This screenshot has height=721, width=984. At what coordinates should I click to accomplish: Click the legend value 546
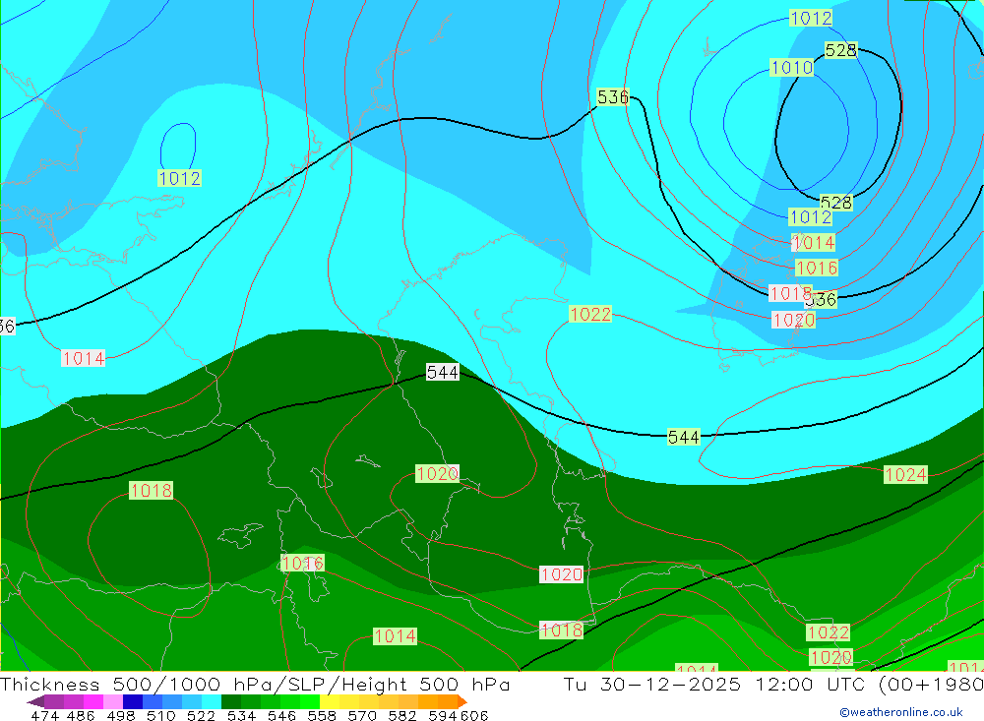(281, 715)
